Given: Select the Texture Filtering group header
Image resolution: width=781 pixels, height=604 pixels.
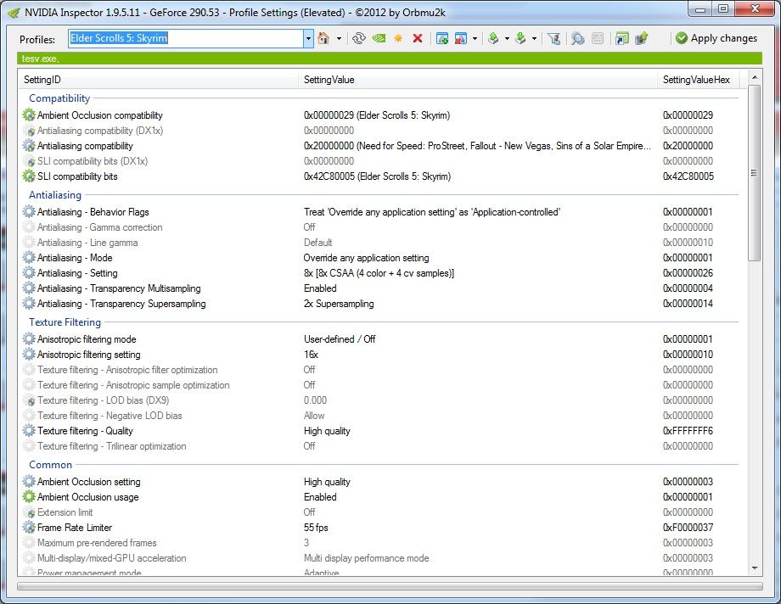Looking at the screenshot, I should pyautogui.click(x=65, y=322).
